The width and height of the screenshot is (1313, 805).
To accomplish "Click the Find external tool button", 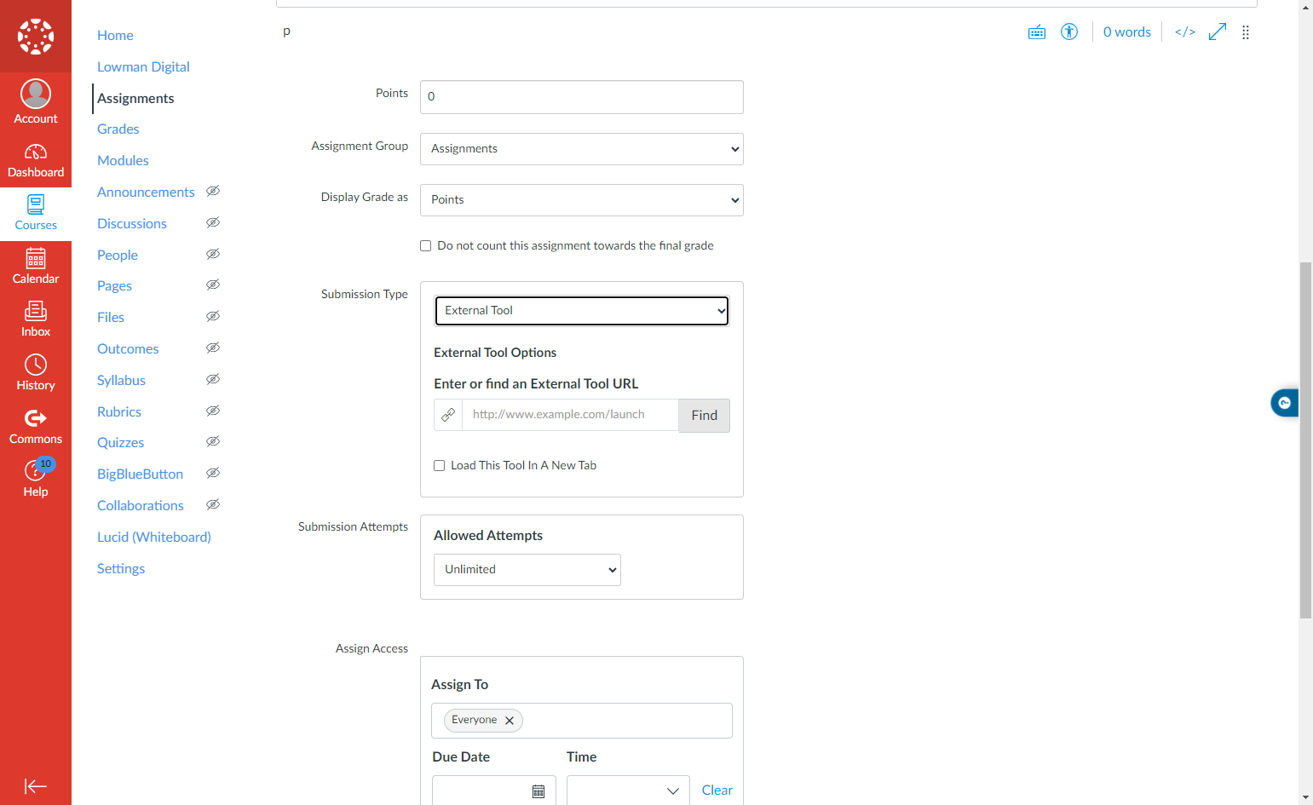I will pyautogui.click(x=705, y=416).
